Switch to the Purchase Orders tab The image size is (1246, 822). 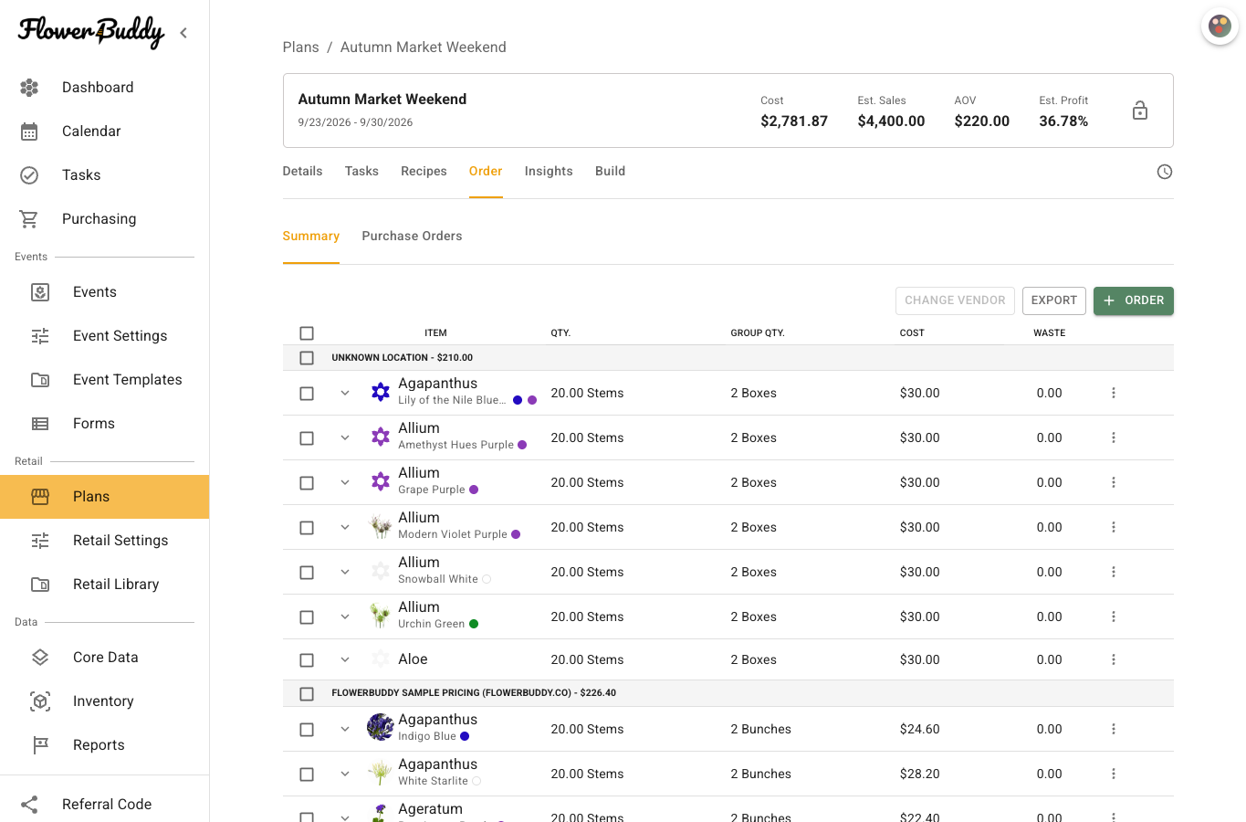coord(412,236)
